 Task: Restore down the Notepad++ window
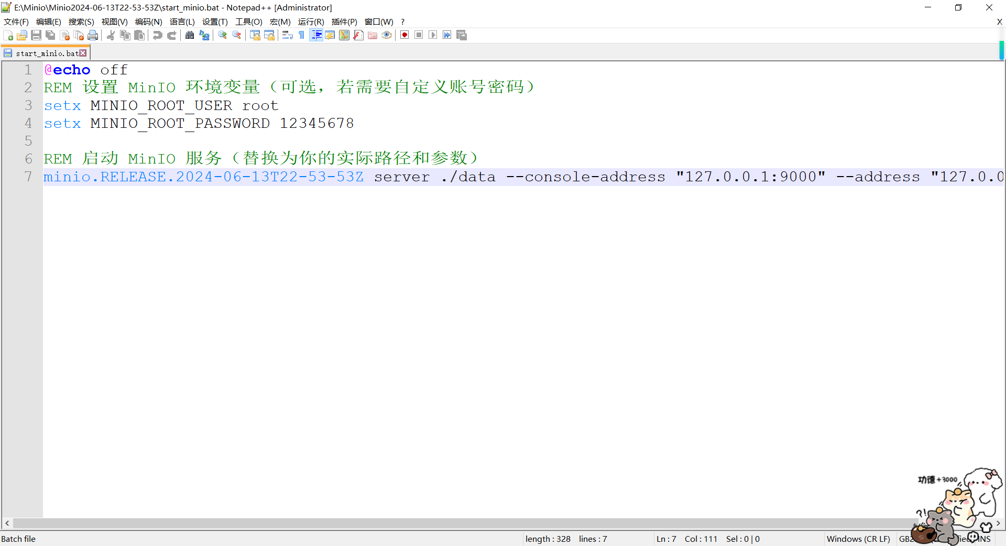pos(958,7)
